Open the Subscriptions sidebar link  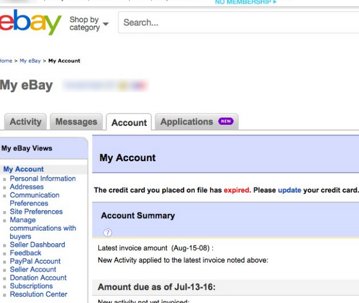click(31, 286)
